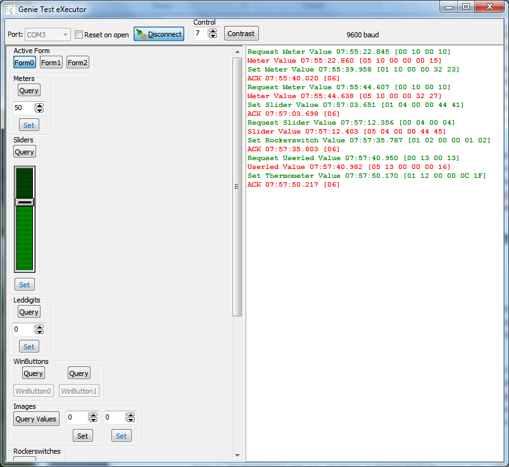The height and width of the screenshot is (467, 509).
Task: Click the left panel scroll up arrow
Action: (x=237, y=52)
